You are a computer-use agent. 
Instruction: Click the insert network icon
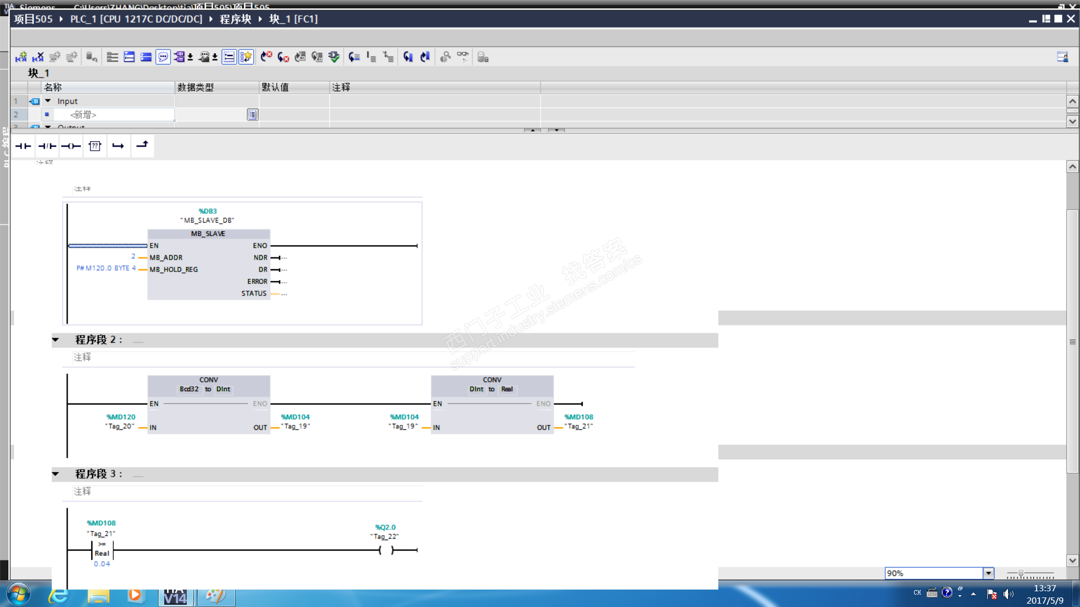21,57
